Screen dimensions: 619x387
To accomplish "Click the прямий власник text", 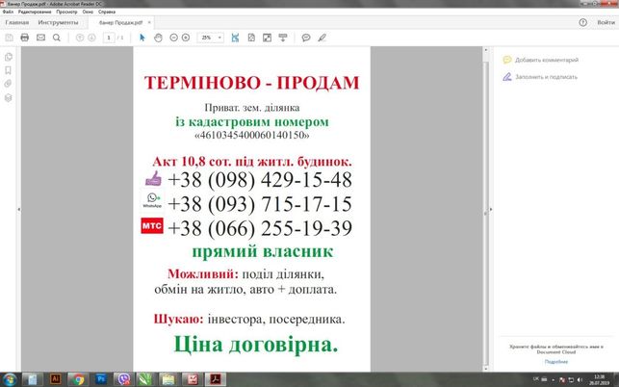I will click(x=263, y=251).
